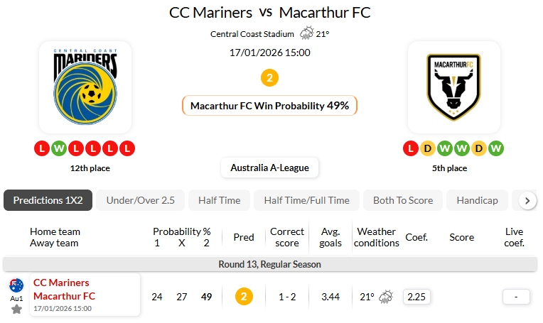The image size is (543, 323).
Task: Click the weather icon beside Central Coast Stadium
Action: [x=307, y=33]
